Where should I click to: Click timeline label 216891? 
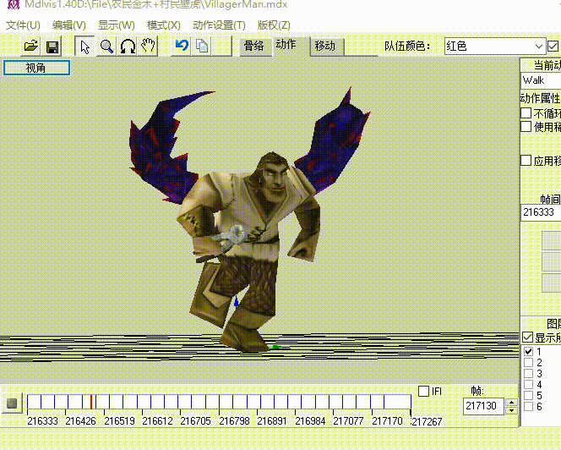point(272,421)
